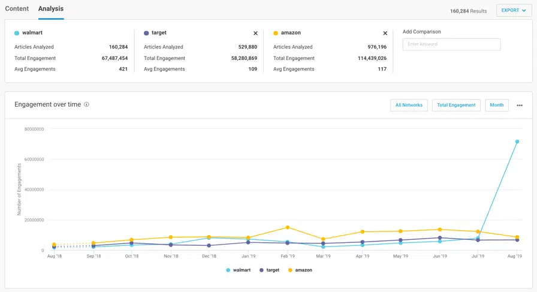The width and height of the screenshot is (537, 292).
Task: Open the Export dropdown
Action: pos(514,10)
